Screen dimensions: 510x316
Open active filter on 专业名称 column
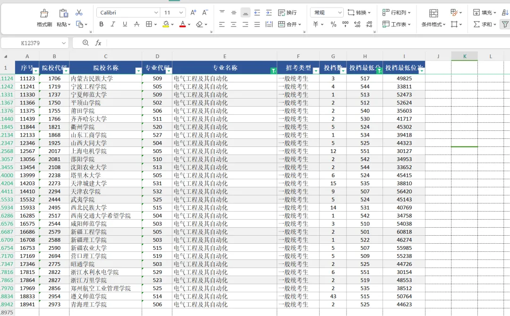pos(273,71)
